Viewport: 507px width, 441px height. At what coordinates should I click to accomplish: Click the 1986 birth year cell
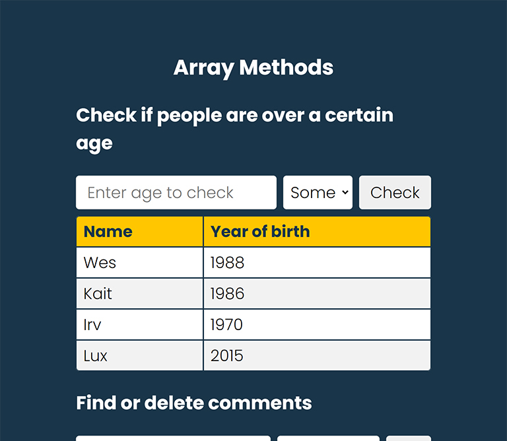[317, 294]
